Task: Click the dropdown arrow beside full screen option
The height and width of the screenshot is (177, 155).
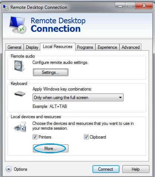Action: point(120,98)
